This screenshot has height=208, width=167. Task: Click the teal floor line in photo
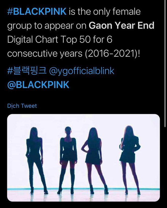(83, 189)
